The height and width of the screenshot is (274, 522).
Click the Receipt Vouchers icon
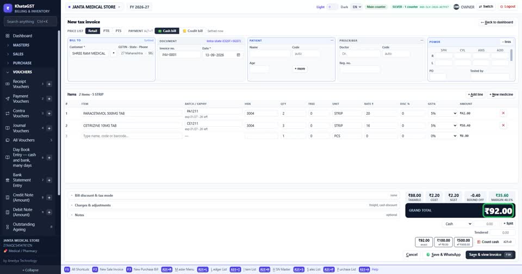click(7, 84)
